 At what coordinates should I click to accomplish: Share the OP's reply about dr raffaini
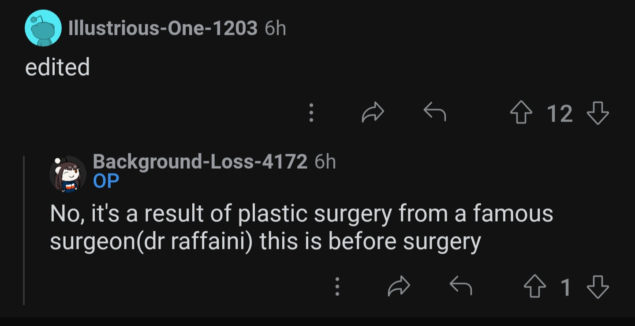(x=399, y=287)
